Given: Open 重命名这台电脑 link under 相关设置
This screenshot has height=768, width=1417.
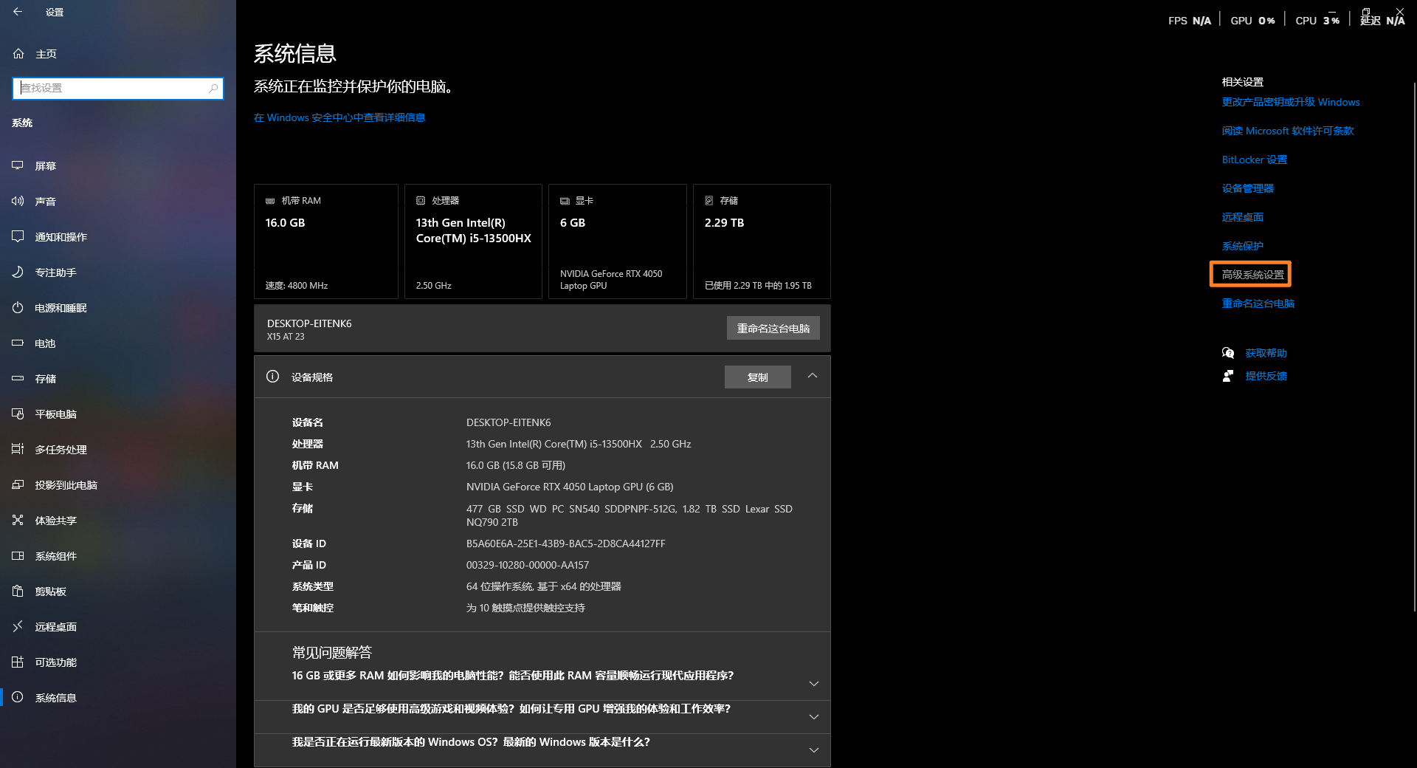Looking at the screenshot, I should 1258,304.
